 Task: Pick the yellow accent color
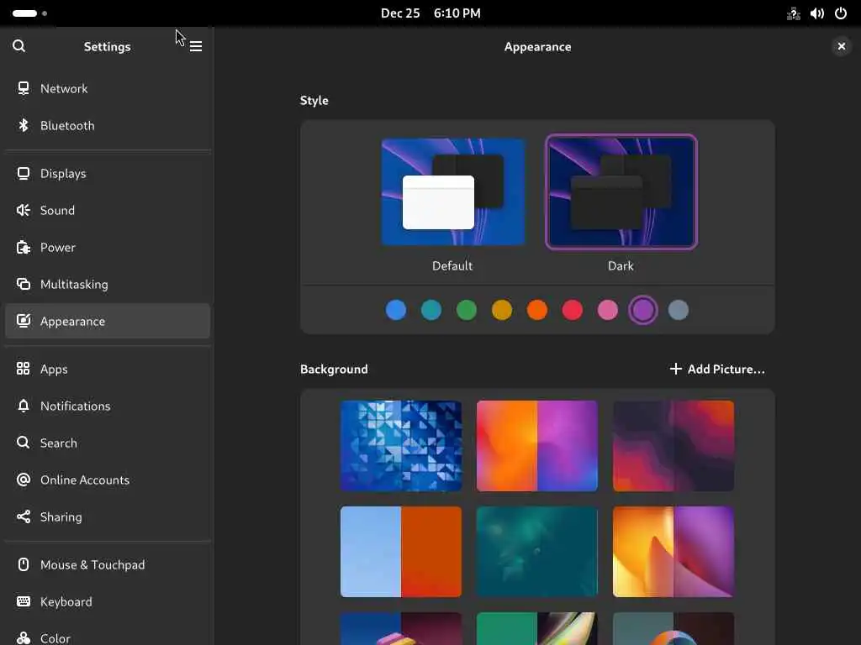click(502, 310)
